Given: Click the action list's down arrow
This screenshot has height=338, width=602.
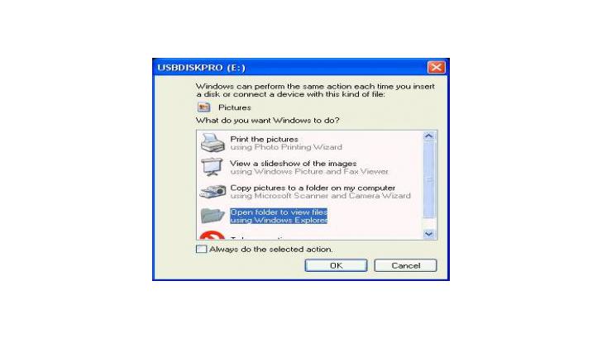Looking at the screenshot, I should (x=429, y=234).
